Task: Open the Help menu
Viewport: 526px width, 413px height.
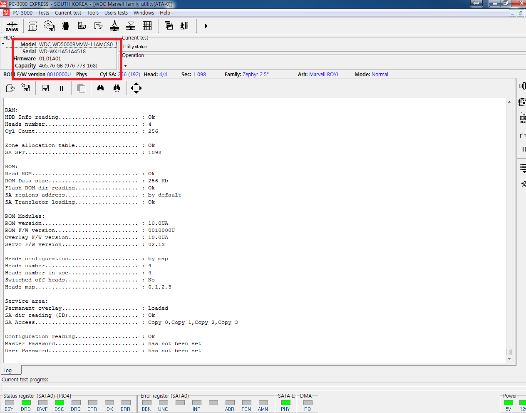Action: point(165,12)
